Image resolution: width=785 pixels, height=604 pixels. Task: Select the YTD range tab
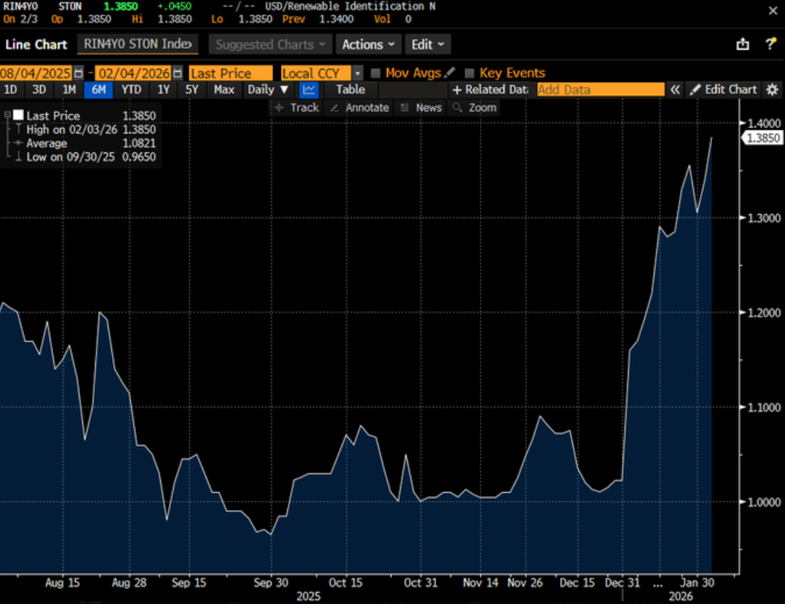(x=131, y=90)
